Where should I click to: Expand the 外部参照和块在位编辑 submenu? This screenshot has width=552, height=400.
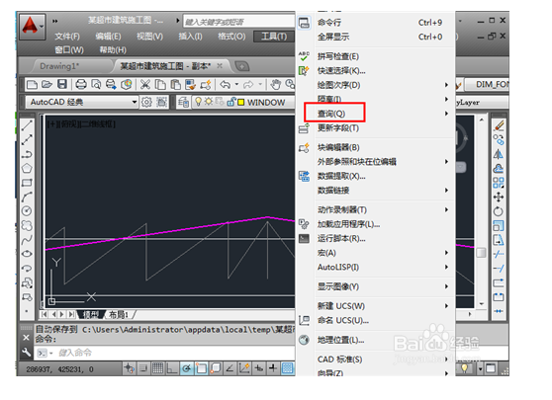click(x=446, y=162)
